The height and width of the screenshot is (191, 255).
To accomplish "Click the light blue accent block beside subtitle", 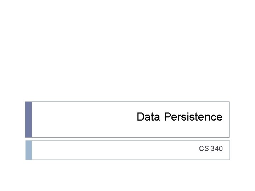I will coord(28,150).
